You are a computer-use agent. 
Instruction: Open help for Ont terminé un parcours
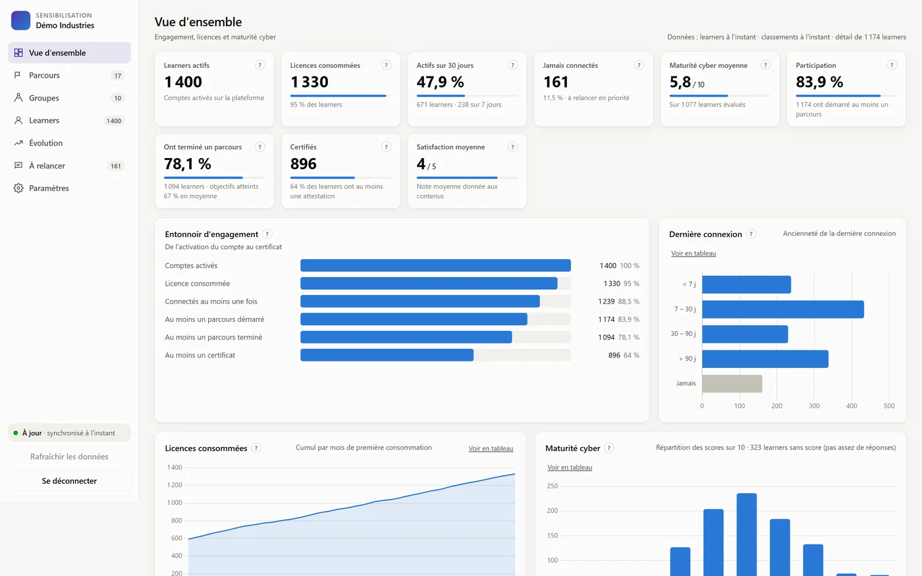tap(260, 147)
